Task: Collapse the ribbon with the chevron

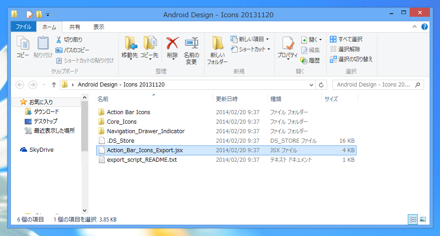Action: click(415, 27)
